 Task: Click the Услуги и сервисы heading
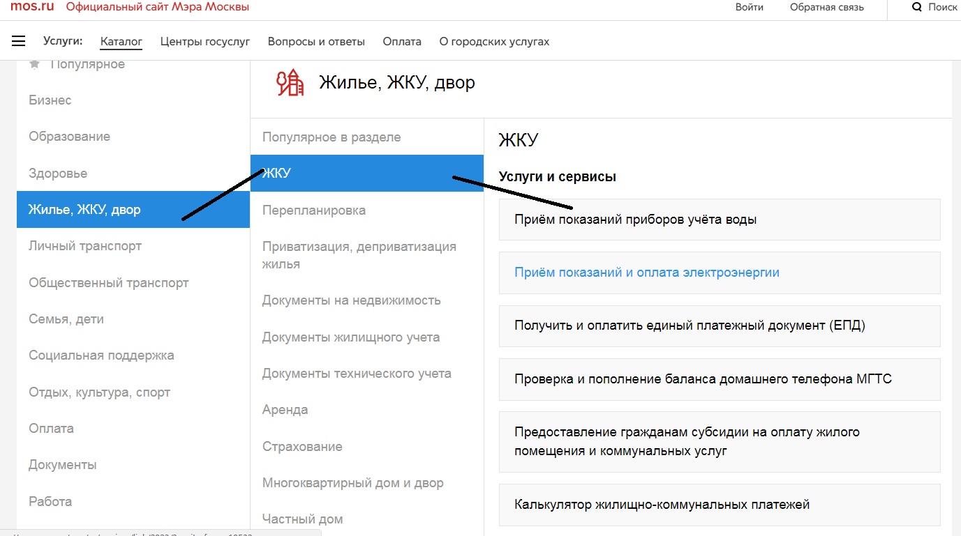click(x=558, y=177)
